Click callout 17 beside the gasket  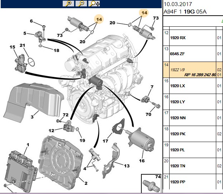(x=105, y=141)
